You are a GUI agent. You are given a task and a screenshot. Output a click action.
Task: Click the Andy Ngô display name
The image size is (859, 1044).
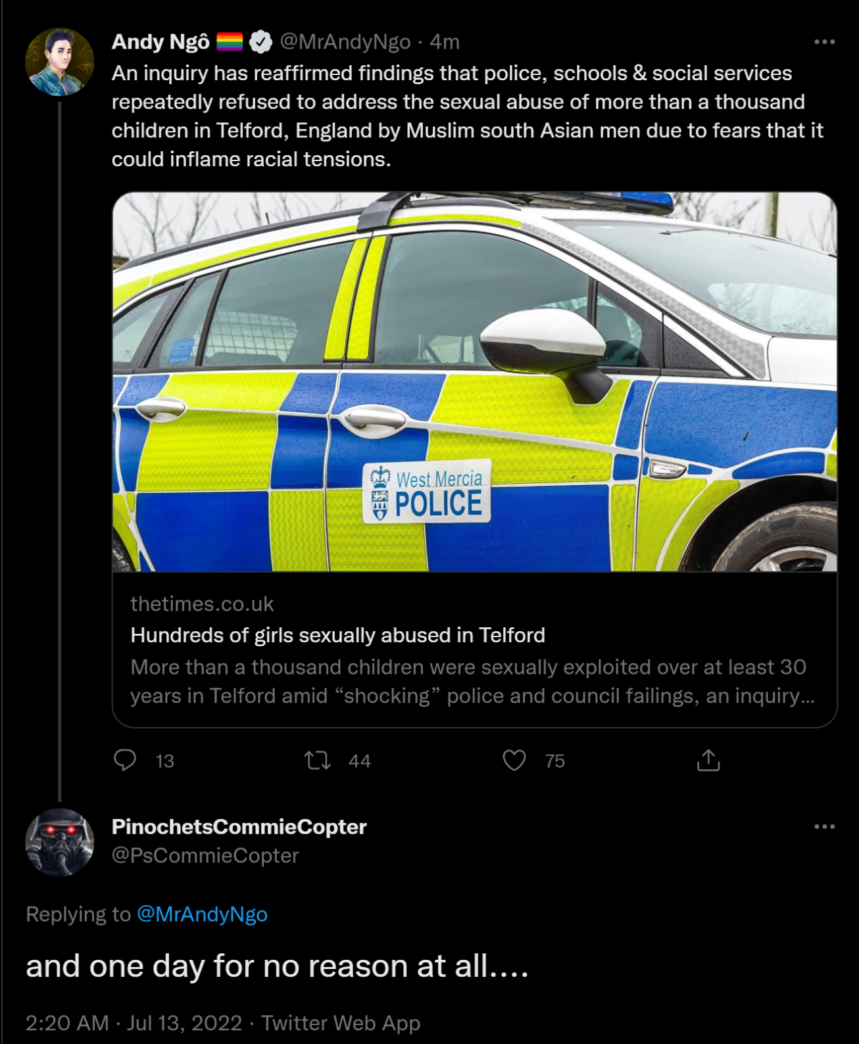click(160, 42)
